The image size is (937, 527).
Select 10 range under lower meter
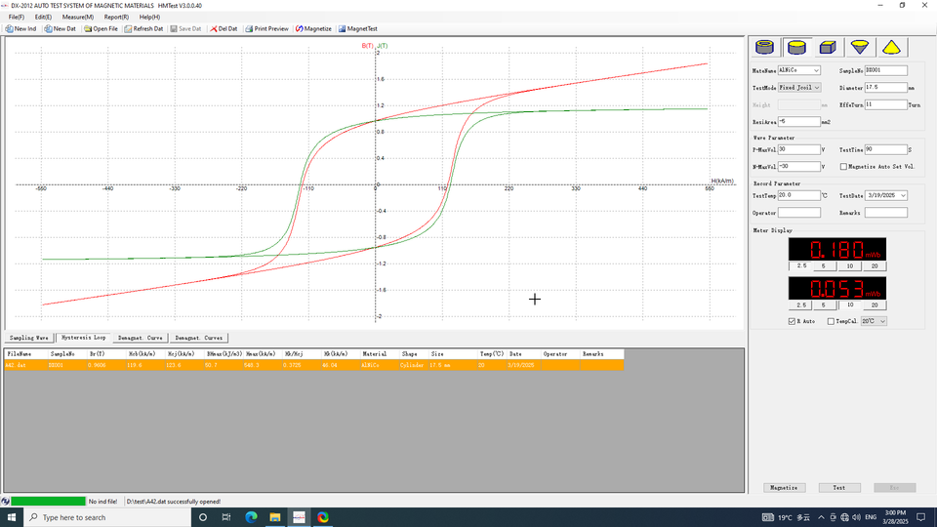(850, 304)
